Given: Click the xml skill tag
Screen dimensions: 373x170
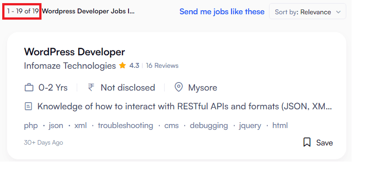Looking at the screenshot, I should point(81,125).
